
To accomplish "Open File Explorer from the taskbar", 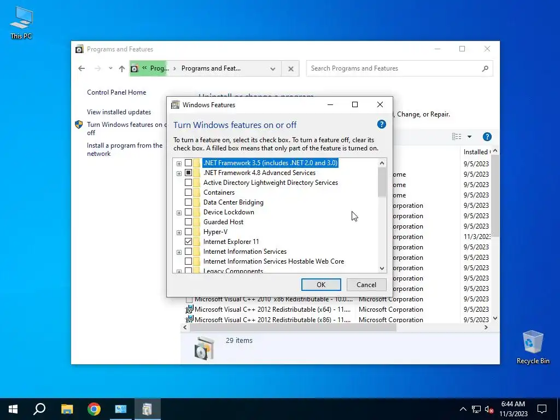I will (x=67, y=409).
